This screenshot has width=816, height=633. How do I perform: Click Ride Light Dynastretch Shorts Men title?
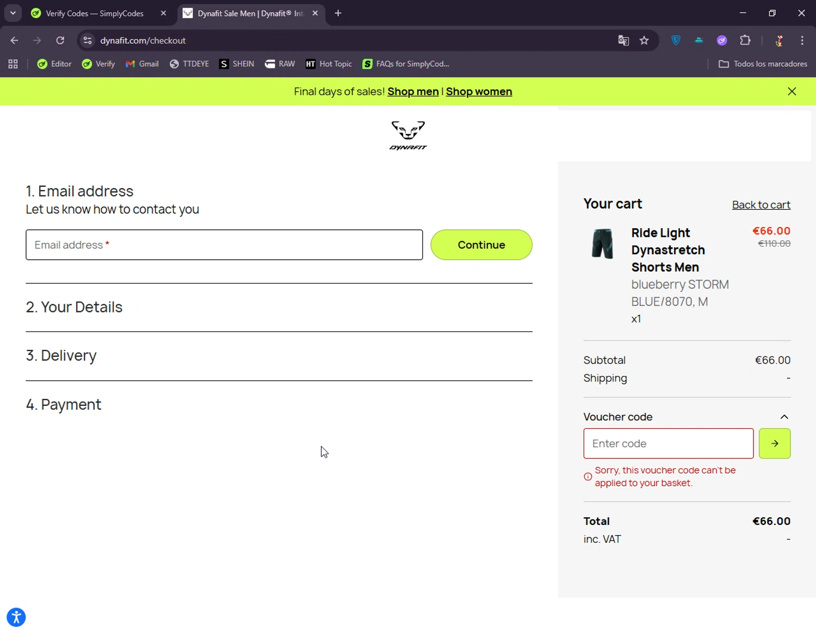tap(668, 250)
